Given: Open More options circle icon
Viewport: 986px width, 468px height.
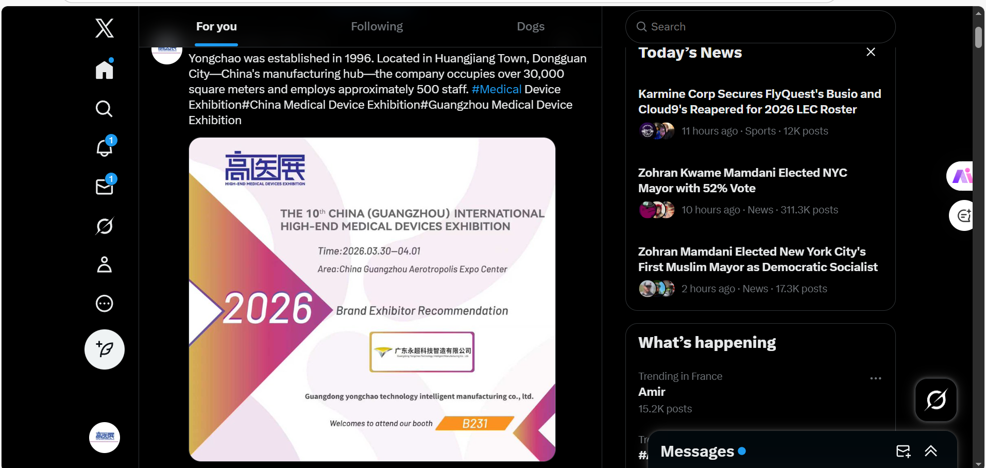Looking at the screenshot, I should click(105, 304).
